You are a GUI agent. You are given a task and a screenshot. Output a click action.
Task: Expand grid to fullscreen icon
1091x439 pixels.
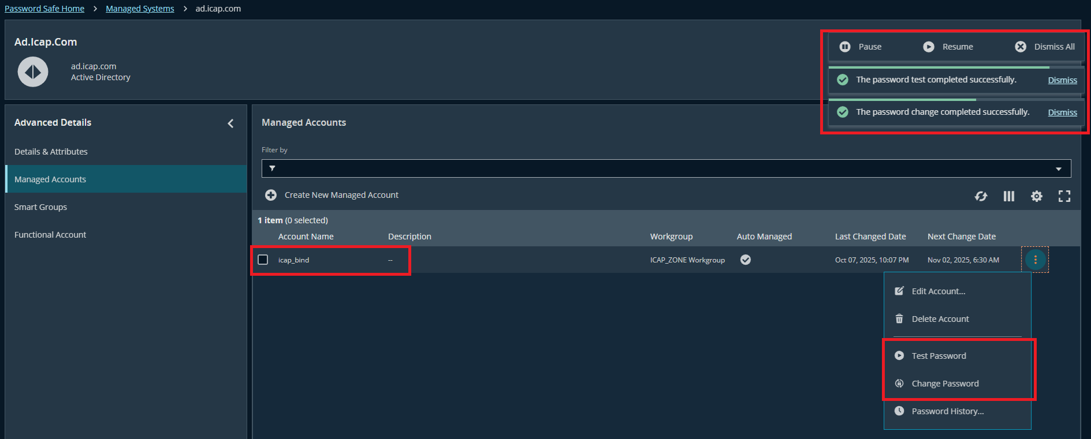click(x=1064, y=196)
